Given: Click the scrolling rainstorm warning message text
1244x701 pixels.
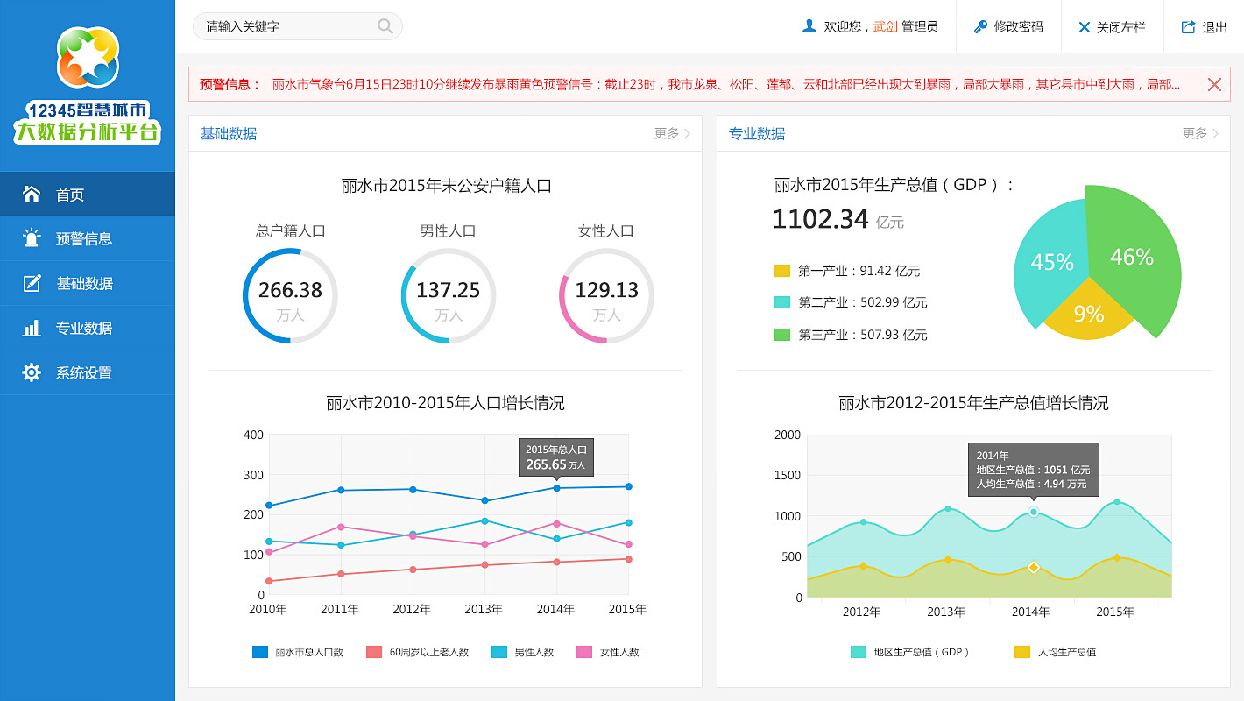Looking at the screenshot, I should point(725,84).
